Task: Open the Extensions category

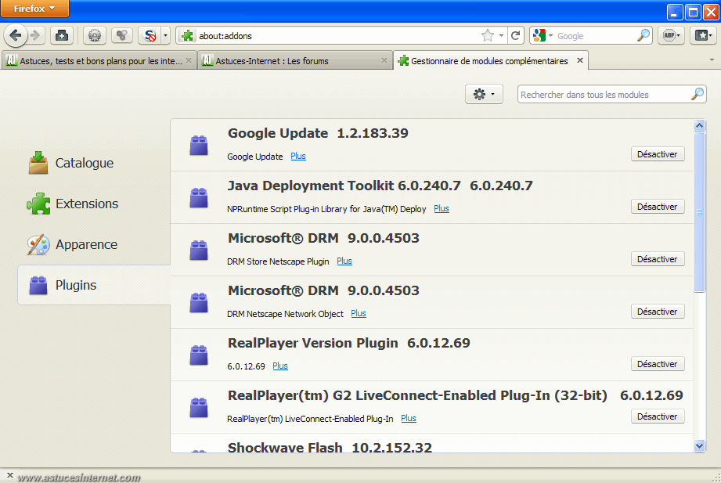Action: click(x=94, y=204)
